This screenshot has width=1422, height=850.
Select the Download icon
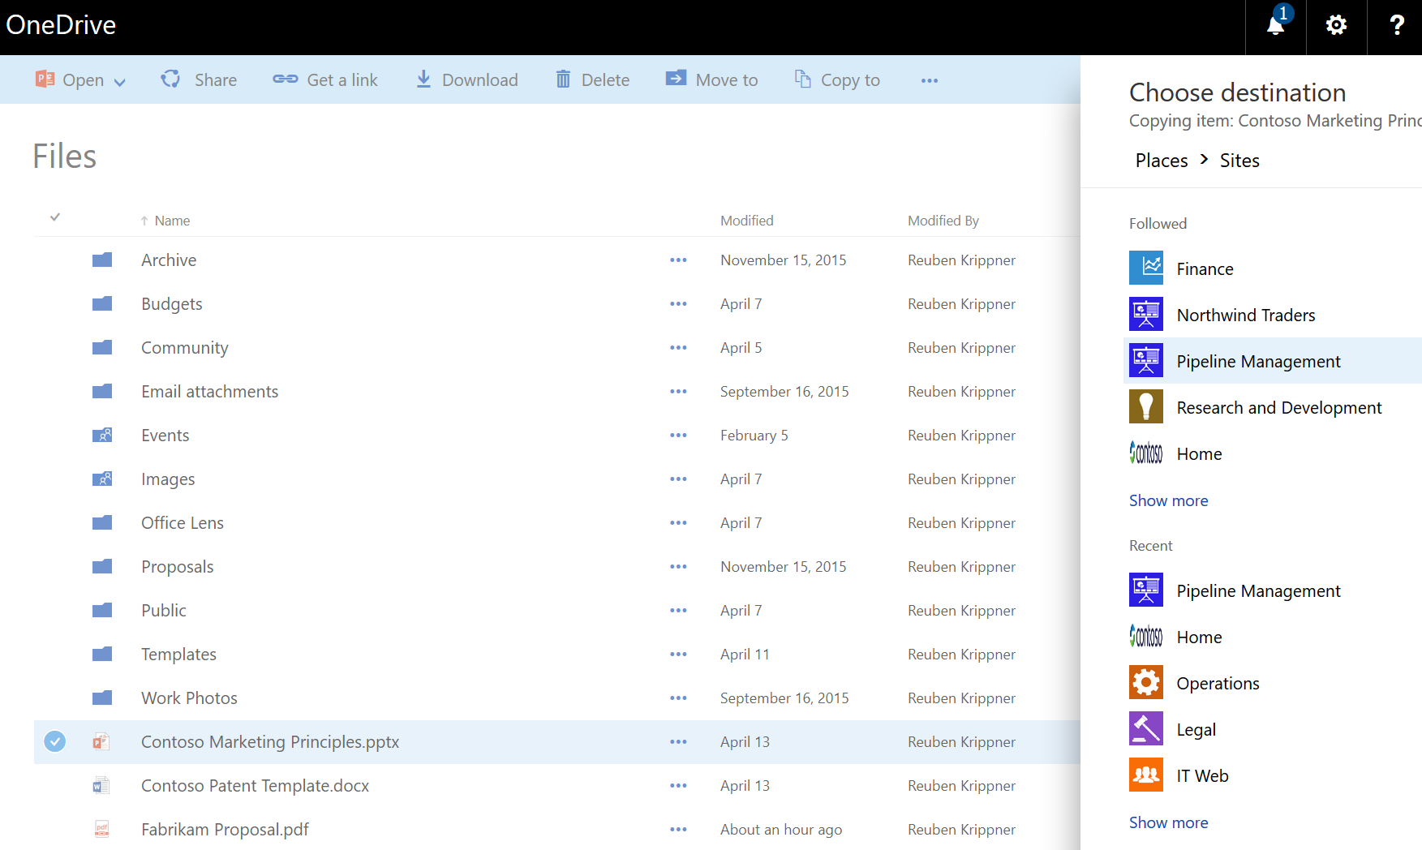423,79
